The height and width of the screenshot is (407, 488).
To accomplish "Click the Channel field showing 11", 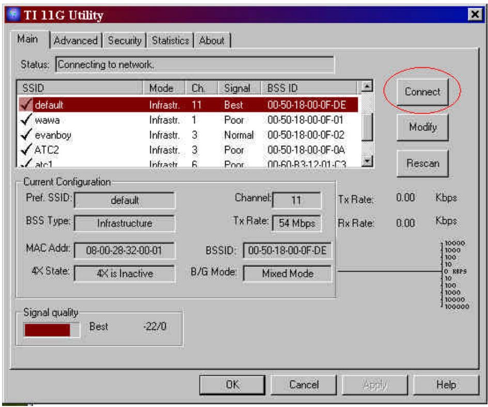I will (x=296, y=200).
